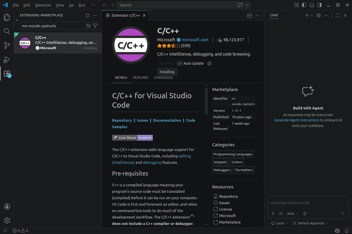Screen dimensions: 352x234
Task: Open the Manage gear in activity bar
Action: pyautogui.click(x=7, y=220)
